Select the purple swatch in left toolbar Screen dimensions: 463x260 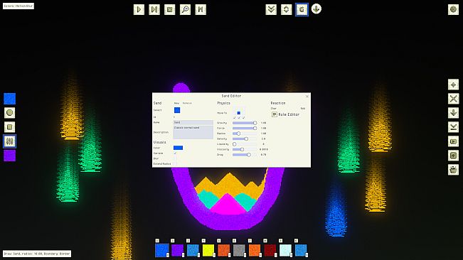9,156
